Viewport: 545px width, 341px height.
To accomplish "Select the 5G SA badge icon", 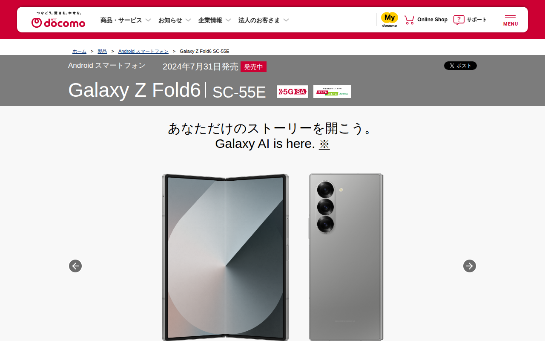I will point(293,92).
